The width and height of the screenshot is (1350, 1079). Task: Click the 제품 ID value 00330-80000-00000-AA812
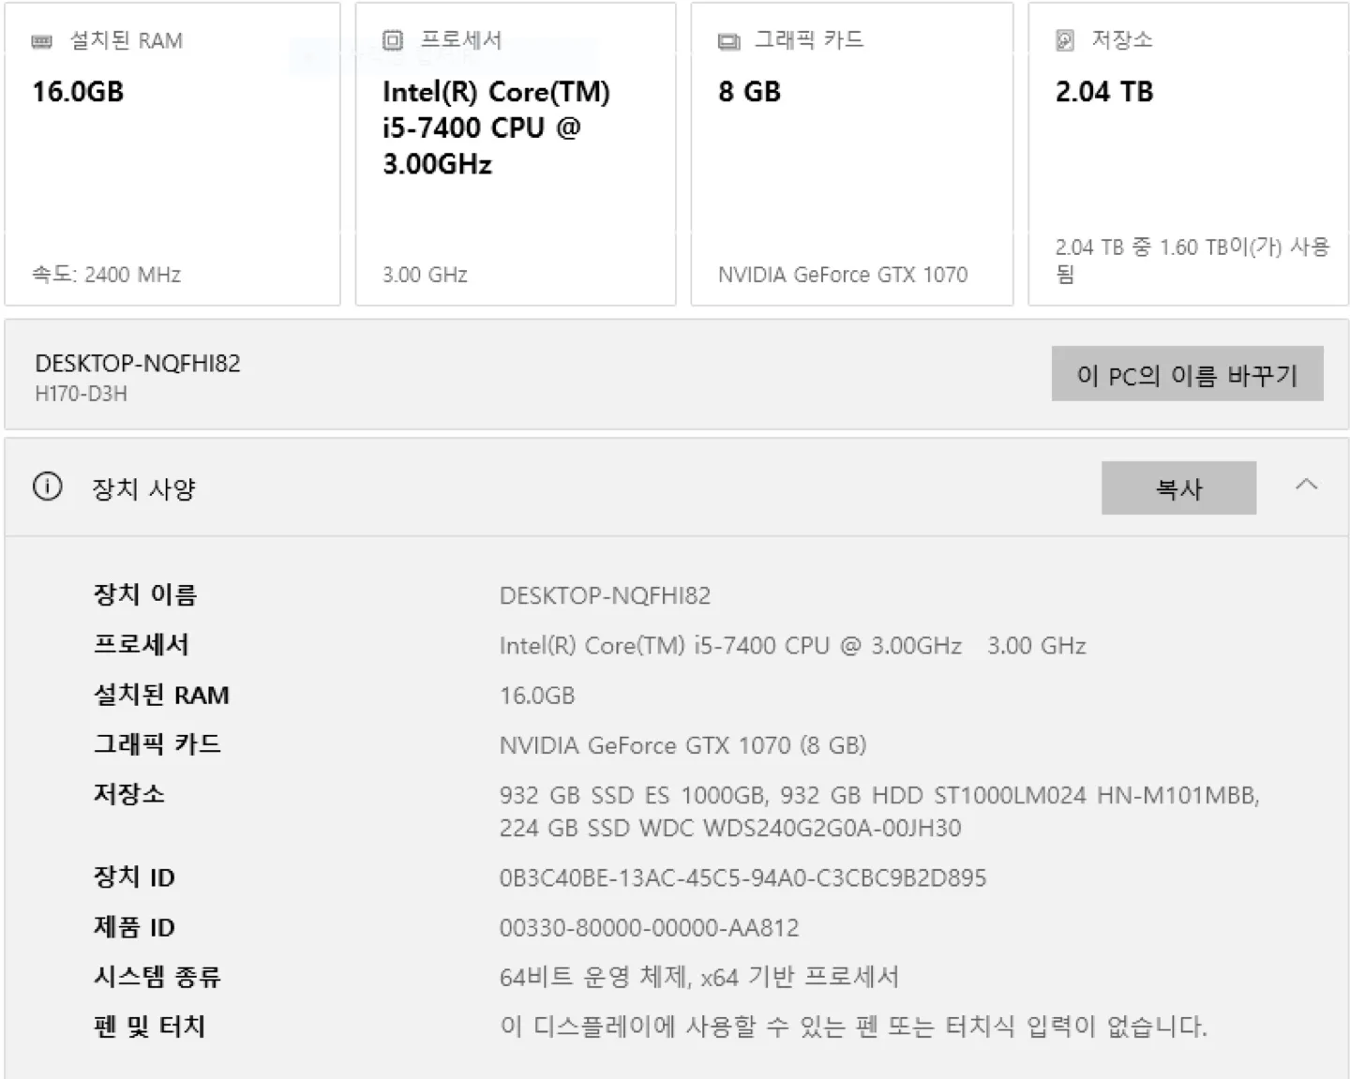649,928
